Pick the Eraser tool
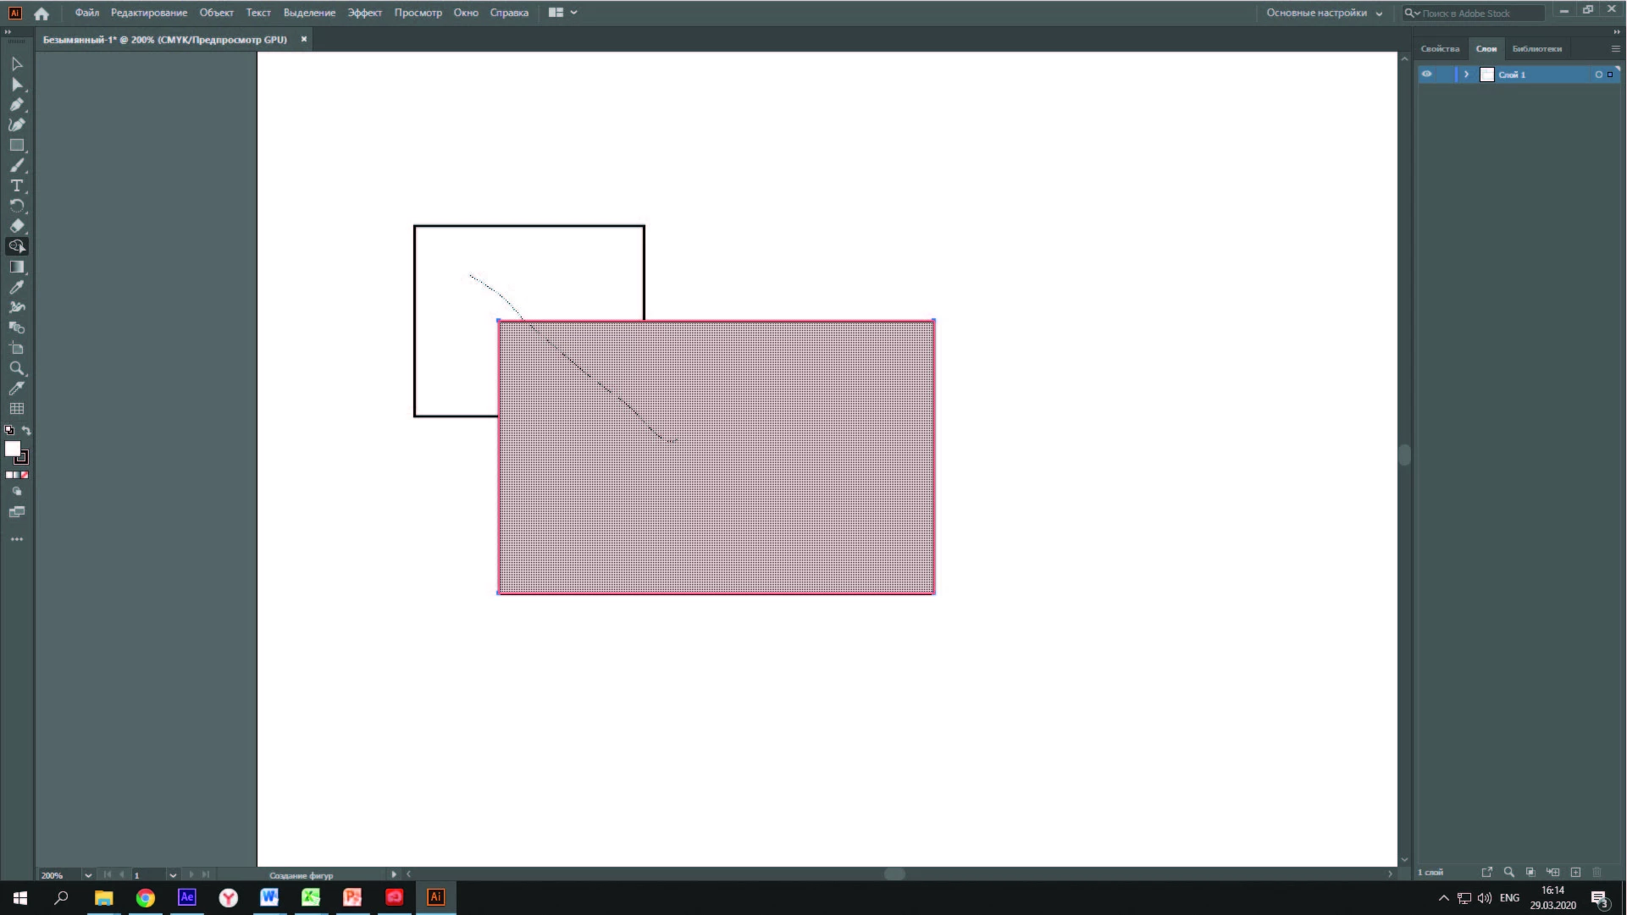Screen dimensions: 1627x915 16,226
